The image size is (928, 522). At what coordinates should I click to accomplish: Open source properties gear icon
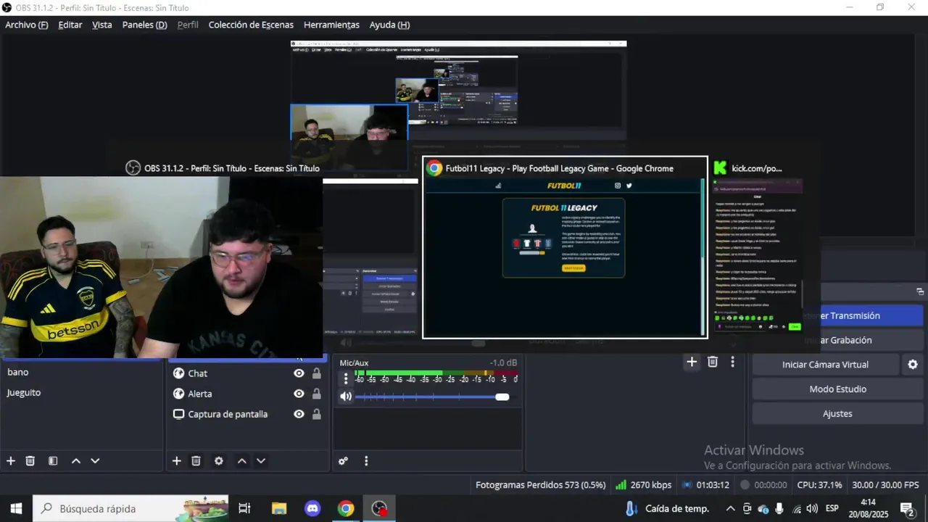(219, 461)
